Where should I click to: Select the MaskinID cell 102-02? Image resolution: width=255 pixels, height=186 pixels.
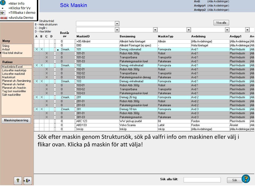click(x=97, y=73)
